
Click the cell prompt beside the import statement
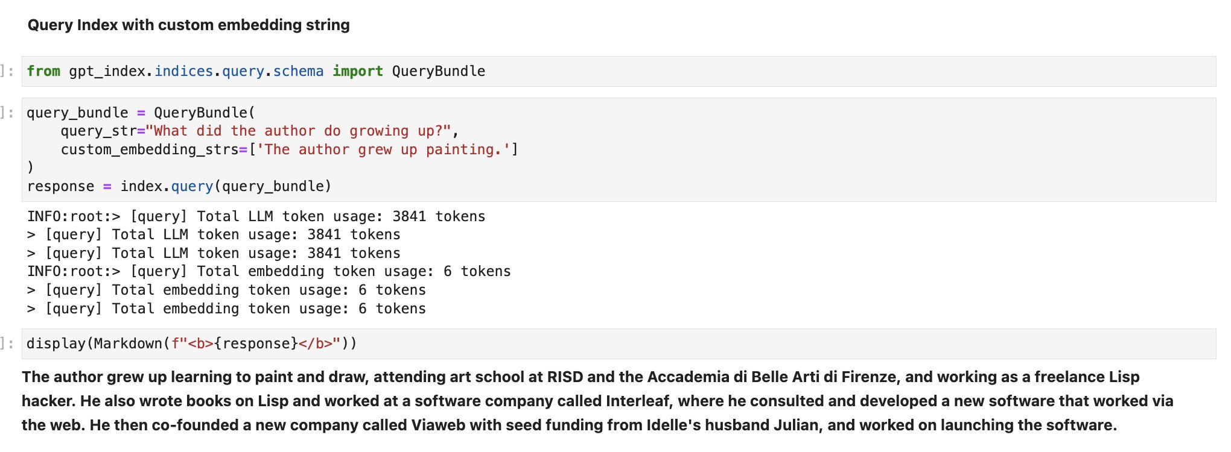coord(7,72)
